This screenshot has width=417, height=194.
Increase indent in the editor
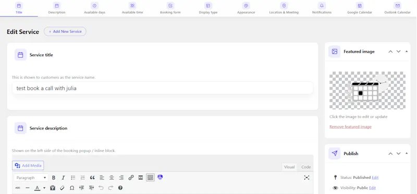(x=91, y=188)
